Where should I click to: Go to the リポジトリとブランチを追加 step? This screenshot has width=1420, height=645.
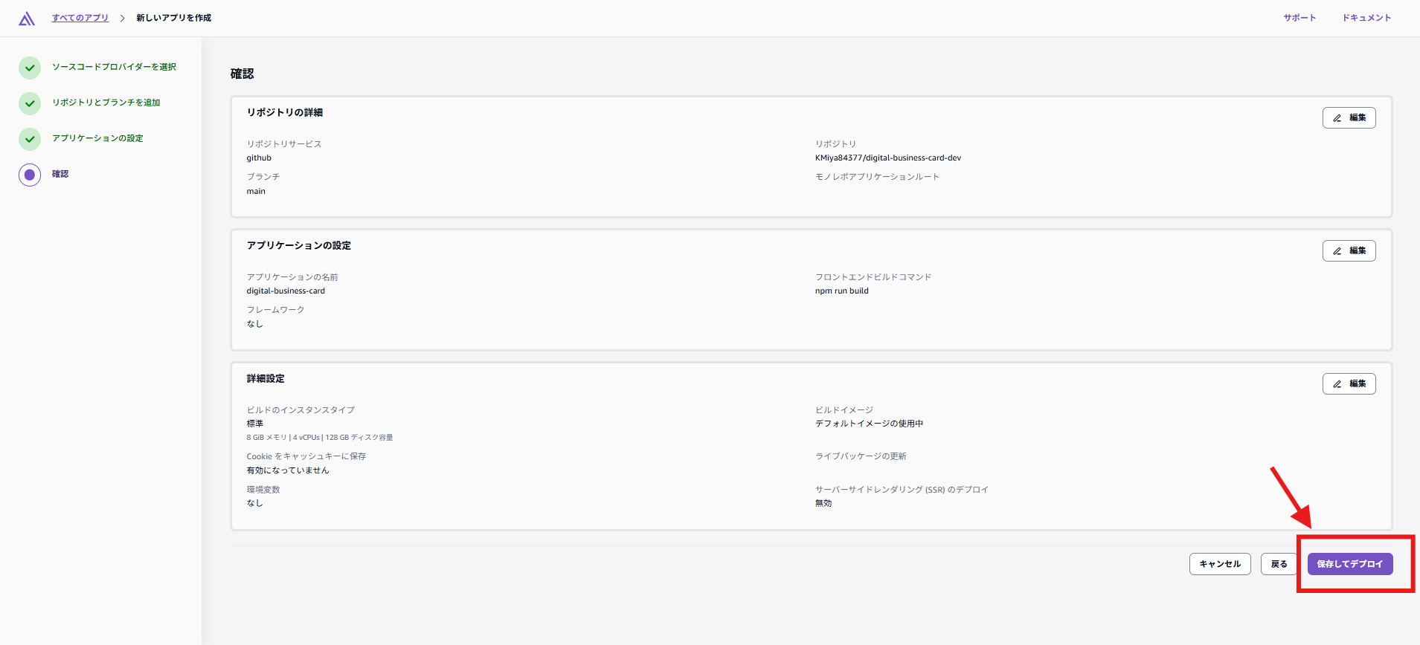tap(106, 103)
